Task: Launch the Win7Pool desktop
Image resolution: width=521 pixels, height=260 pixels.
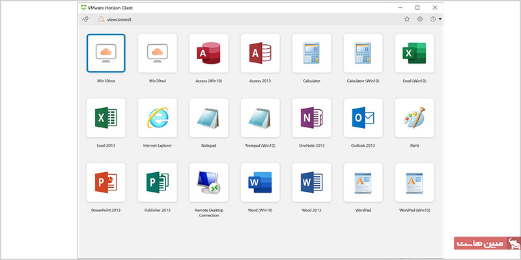Action: tap(157, 53)
